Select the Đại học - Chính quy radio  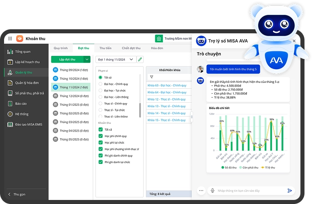100,84
